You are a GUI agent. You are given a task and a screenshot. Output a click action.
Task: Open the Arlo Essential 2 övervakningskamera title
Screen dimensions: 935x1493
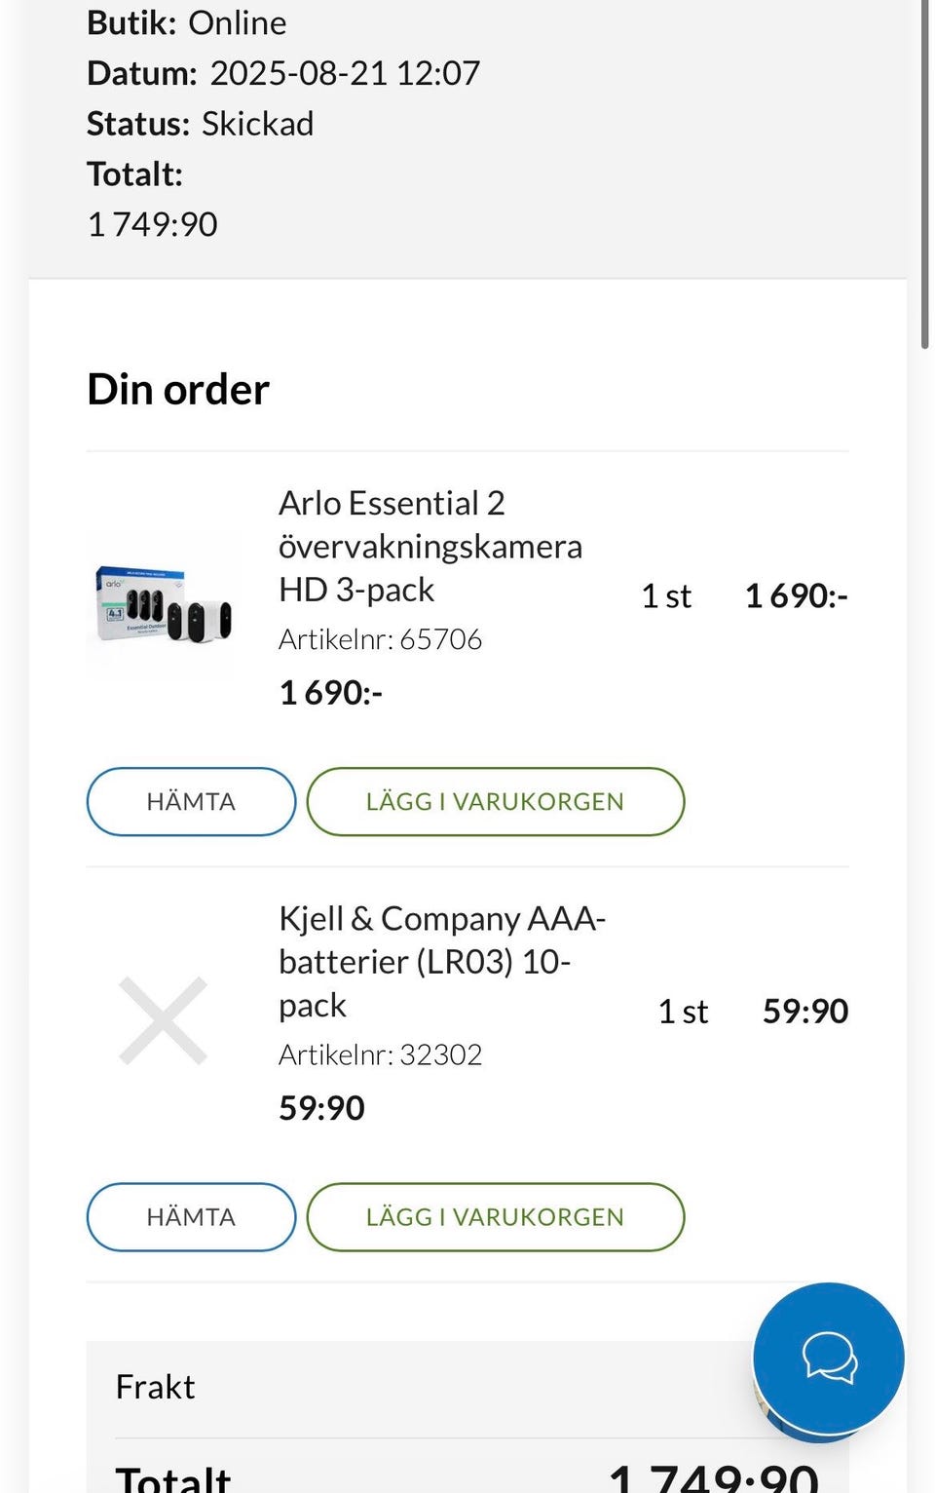[430, 546]
